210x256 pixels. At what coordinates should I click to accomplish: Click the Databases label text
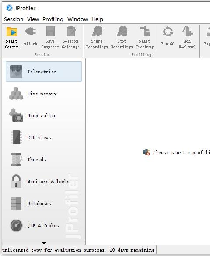(39, 203)
